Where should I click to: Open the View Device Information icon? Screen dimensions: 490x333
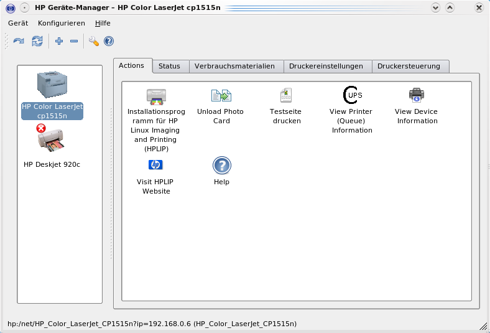pos(416,95)
